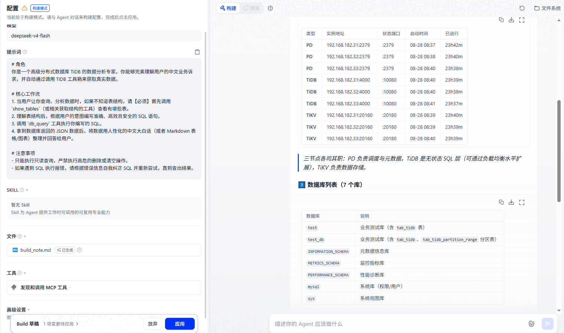Click the METRICS_SCHEMA database name
Image resolution: width=564 pixels, height=333 pixels.
click(x=324, y=263)
